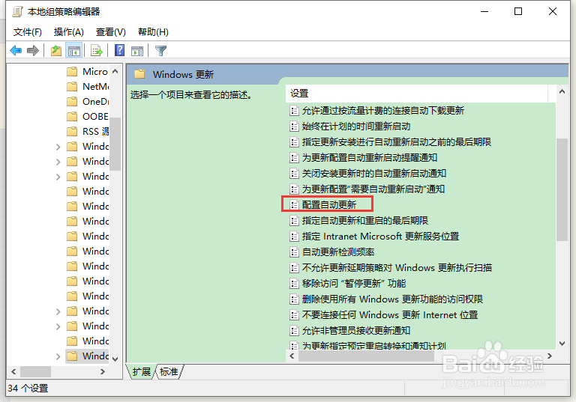Click the OneDr folder icon in tree
Image resolution: width=576 pixels, height=402 pixels.
tap(72, 101)
